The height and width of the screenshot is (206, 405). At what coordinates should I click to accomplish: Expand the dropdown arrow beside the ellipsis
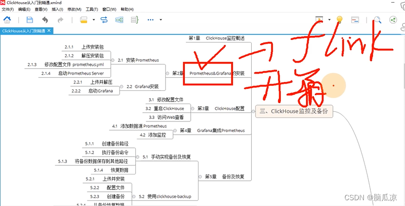pos(161,19)
